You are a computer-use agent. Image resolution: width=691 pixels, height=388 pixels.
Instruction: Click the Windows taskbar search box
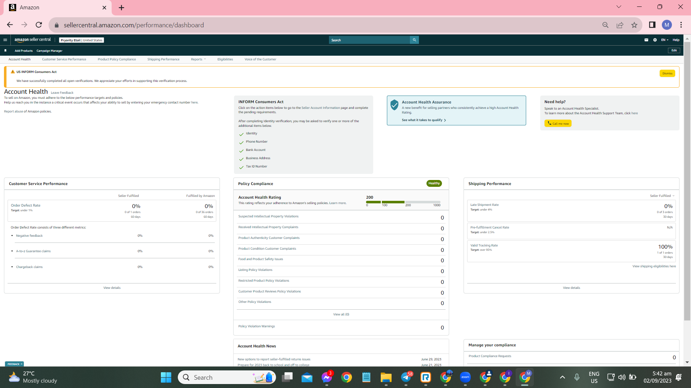pos(227,377)
